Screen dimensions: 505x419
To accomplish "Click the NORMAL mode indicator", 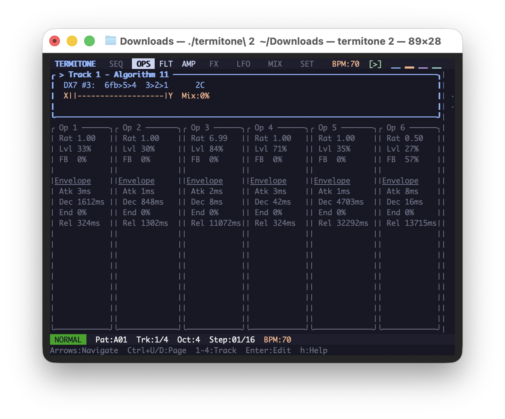I will (x=68, y=340).
